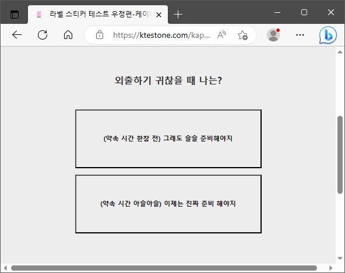This screenshot has height=273, width=345.
Task: Close the 라벨 스티커 테스트 tab
Action: pos(159,15)
